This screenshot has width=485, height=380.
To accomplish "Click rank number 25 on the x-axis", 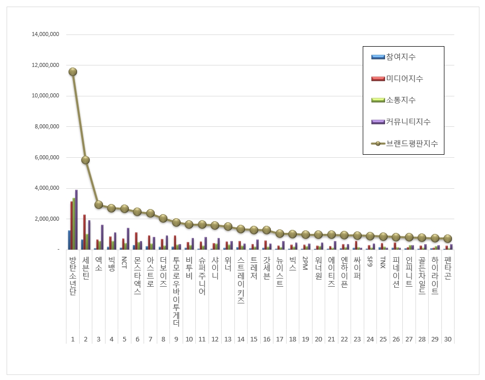I will coord(383,339).
